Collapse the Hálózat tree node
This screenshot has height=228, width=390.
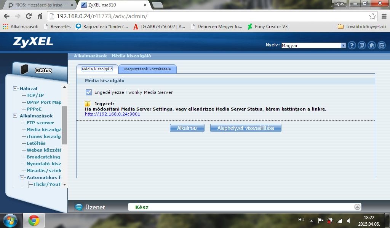pyautogui.click(x=15, y=88)
